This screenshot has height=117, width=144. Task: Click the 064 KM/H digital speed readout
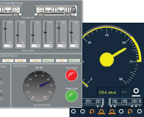pos(108,92)
